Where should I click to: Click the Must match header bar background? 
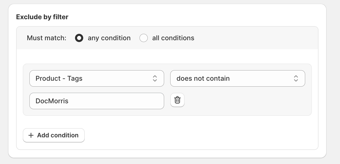tap(256, 38)
